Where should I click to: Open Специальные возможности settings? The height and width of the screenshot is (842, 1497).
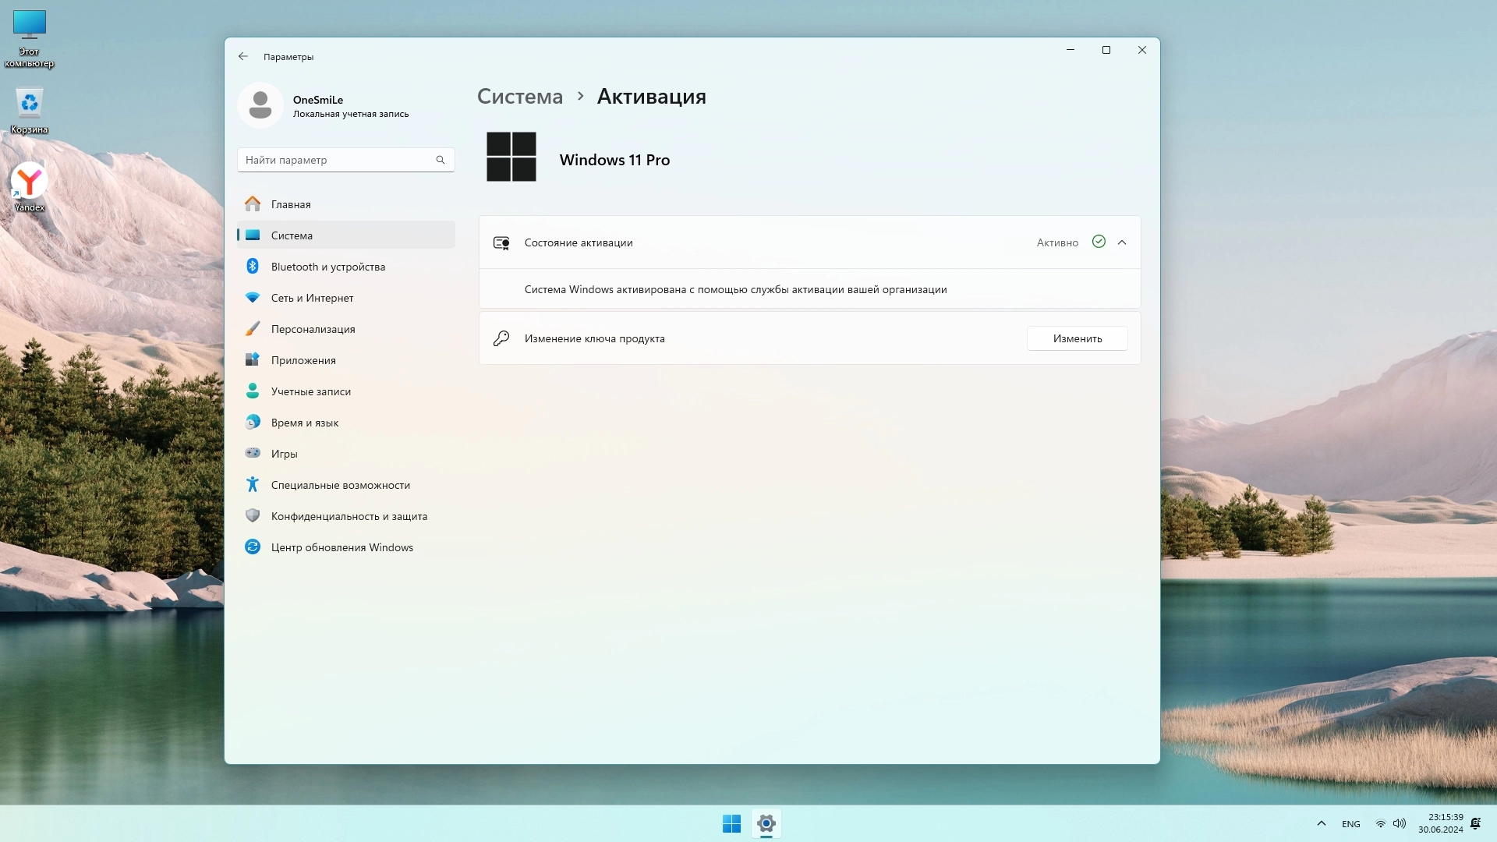point(340,485)
